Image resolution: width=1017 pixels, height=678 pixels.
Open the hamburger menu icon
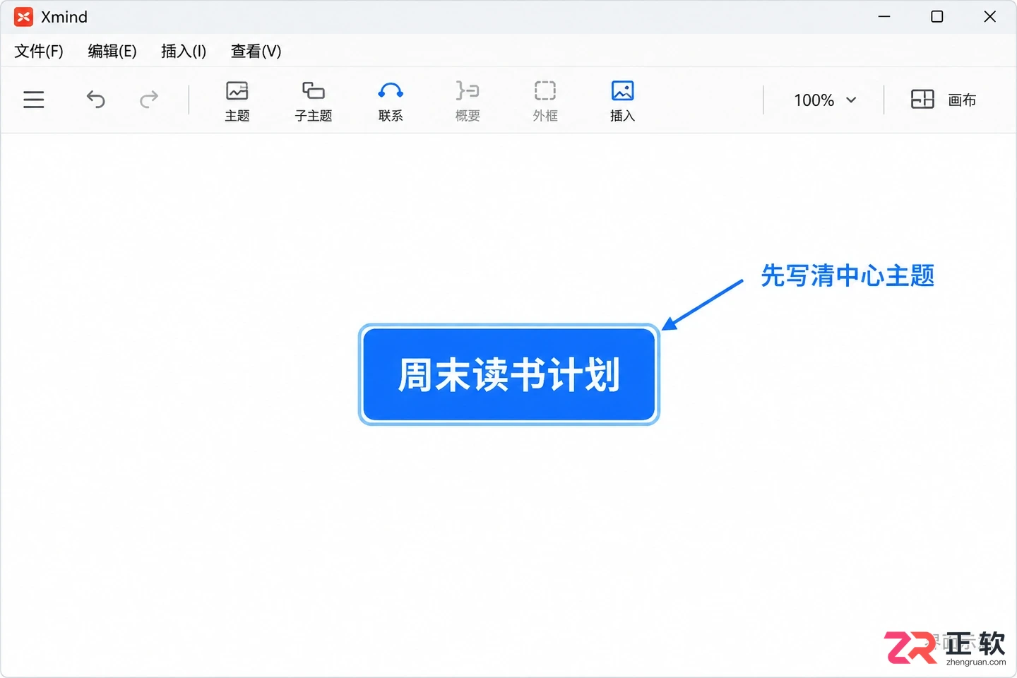33,100
